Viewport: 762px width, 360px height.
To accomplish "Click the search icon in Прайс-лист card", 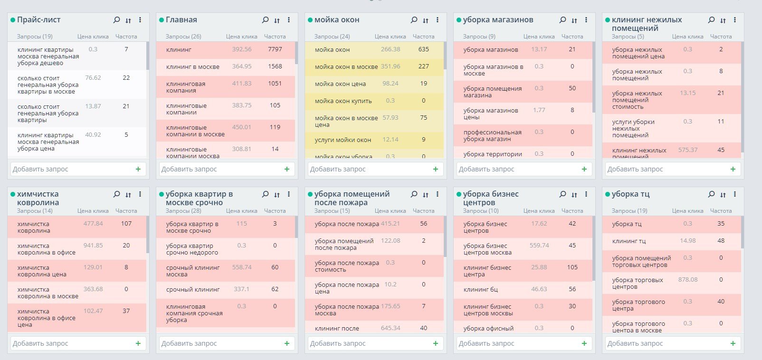I will coord(116,20).
